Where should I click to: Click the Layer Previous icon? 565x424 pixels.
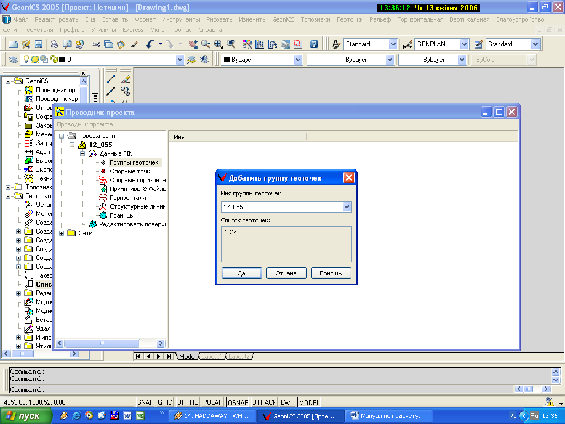click(204, 60)
